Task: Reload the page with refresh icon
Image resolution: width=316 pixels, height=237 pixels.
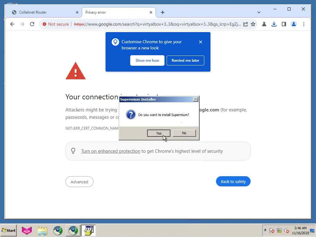Action: 32,24
